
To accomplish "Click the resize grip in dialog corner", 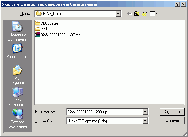I will tap(185, 134).
